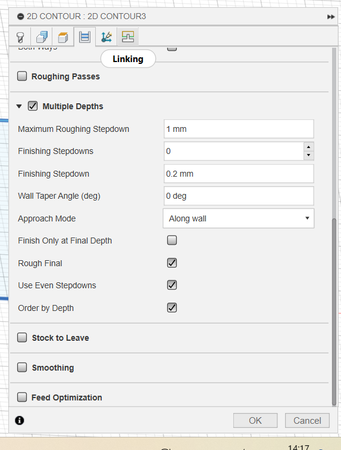Screen dimensions: 341x450
Task: Click the double-arrow expand dialog icon
Action: click(x=331, y=17)
